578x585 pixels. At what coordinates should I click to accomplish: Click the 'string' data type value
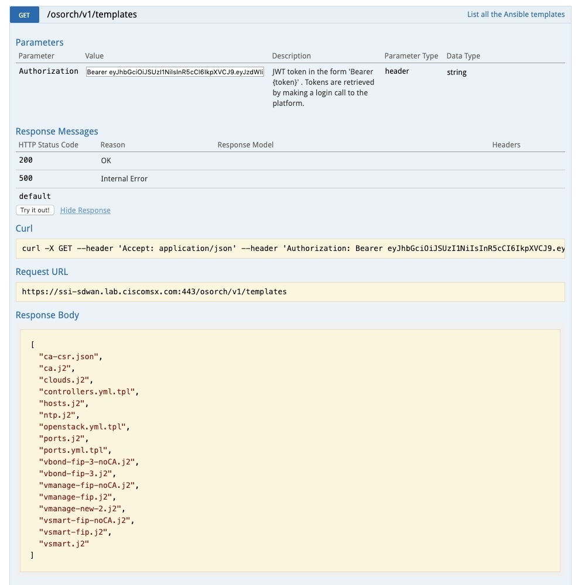click(x=457, y=72)
